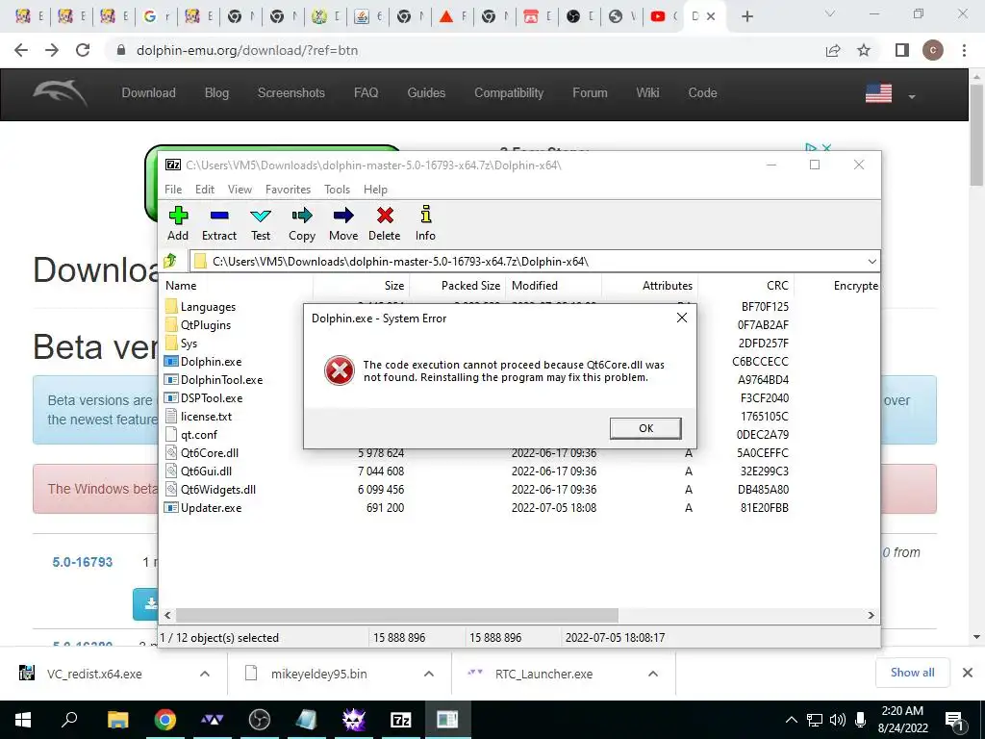Select the Qt6Gui.dll file

click(206, 471)
